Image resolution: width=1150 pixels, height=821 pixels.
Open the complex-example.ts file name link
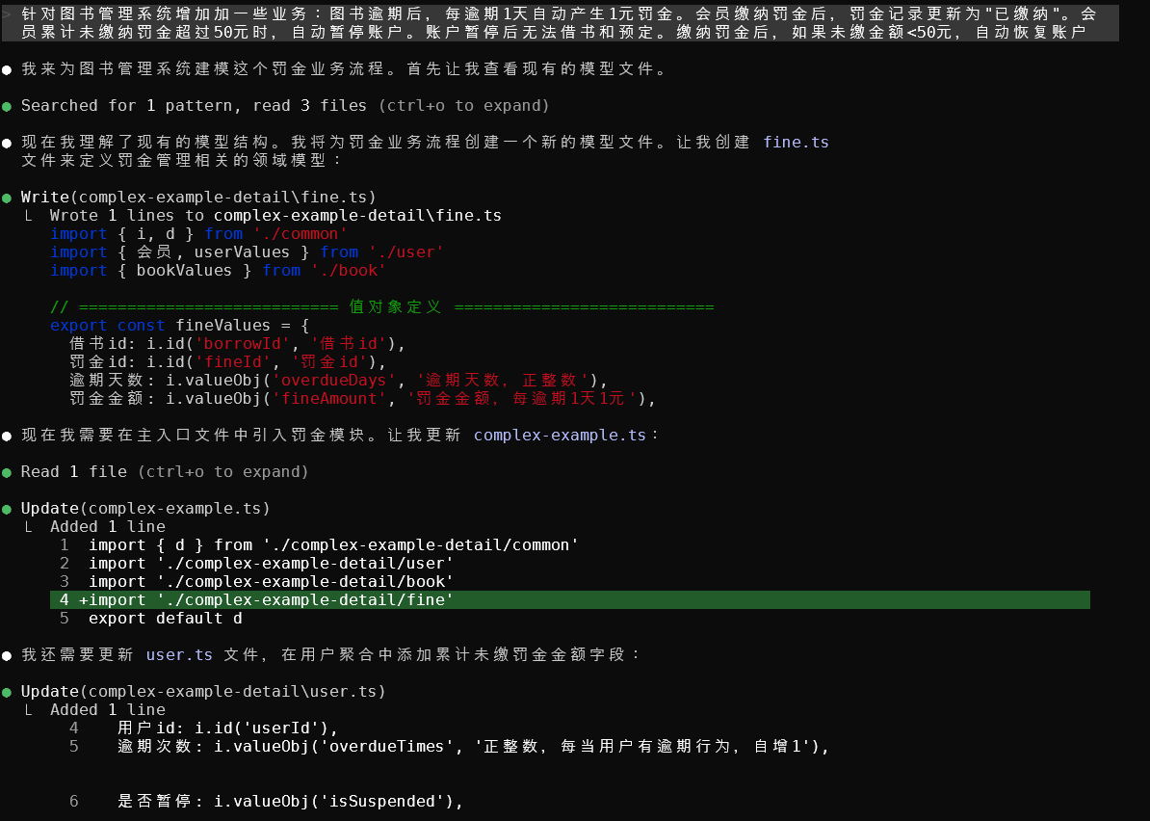[x=560, y=436]
